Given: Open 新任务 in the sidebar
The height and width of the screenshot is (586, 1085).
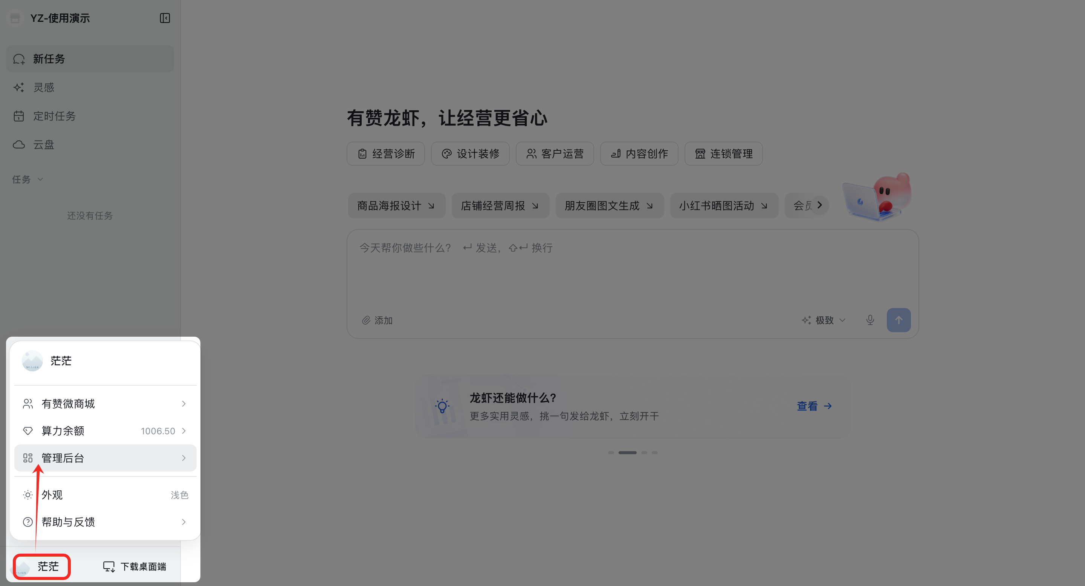Looking at the screenshot, I should (90, 59).
